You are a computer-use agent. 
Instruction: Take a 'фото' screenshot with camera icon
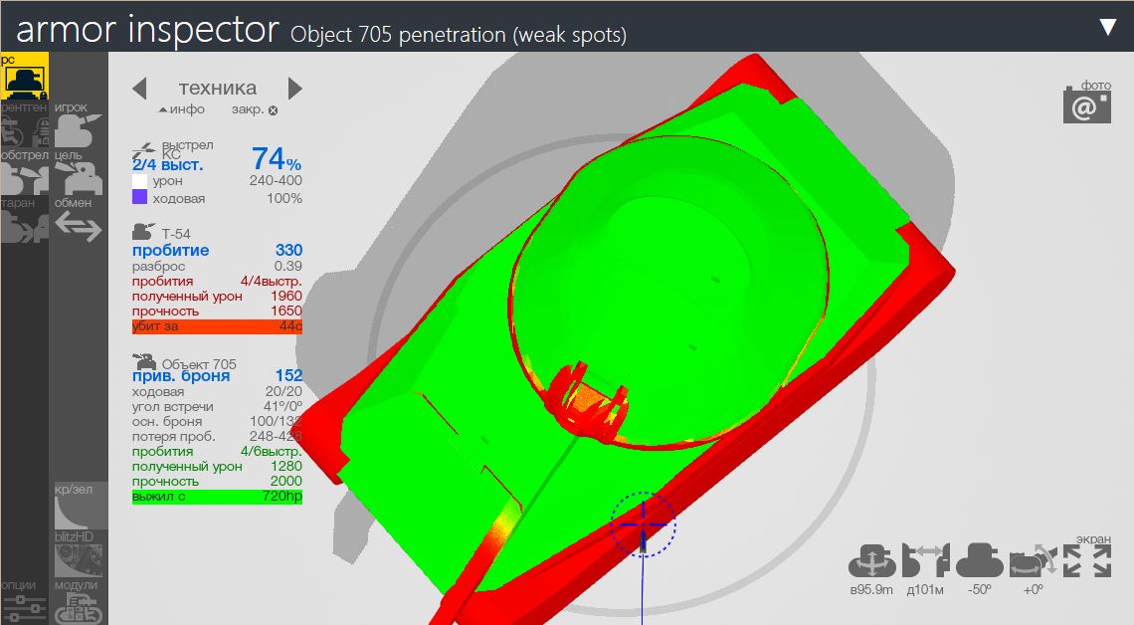[1087, 105]
